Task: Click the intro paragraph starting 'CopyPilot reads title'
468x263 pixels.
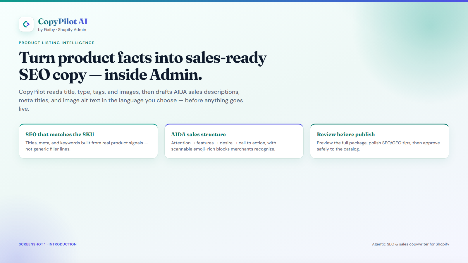Action: tap(131, 100)
